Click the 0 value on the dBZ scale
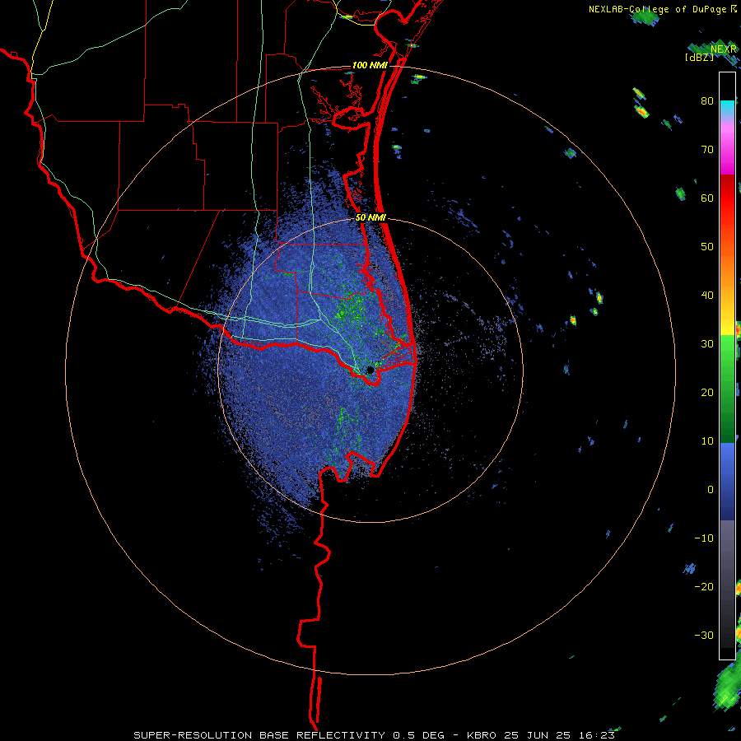The height and width of the screenshot is (741, 741). (711, 490)
